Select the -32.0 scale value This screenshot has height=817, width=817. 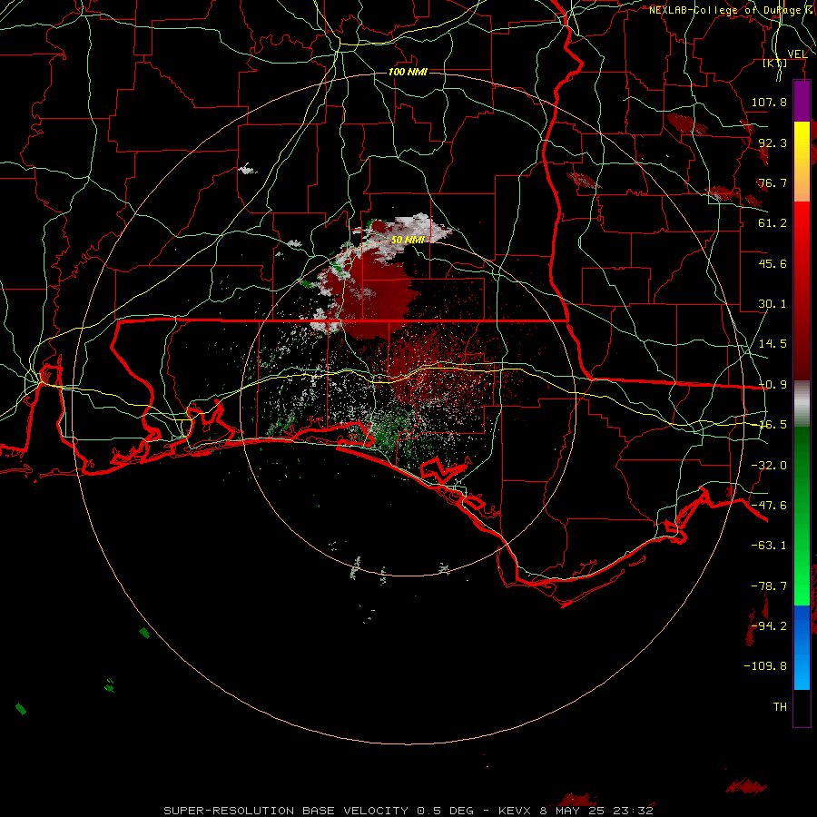point(769,466)
